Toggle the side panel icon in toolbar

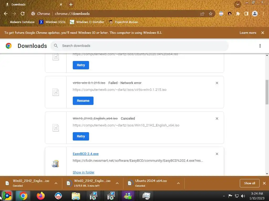246,14
